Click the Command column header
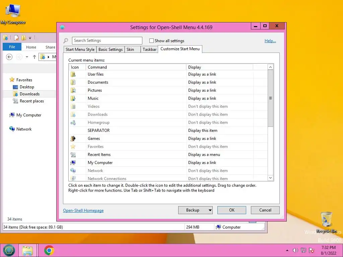 coord(136,67)
